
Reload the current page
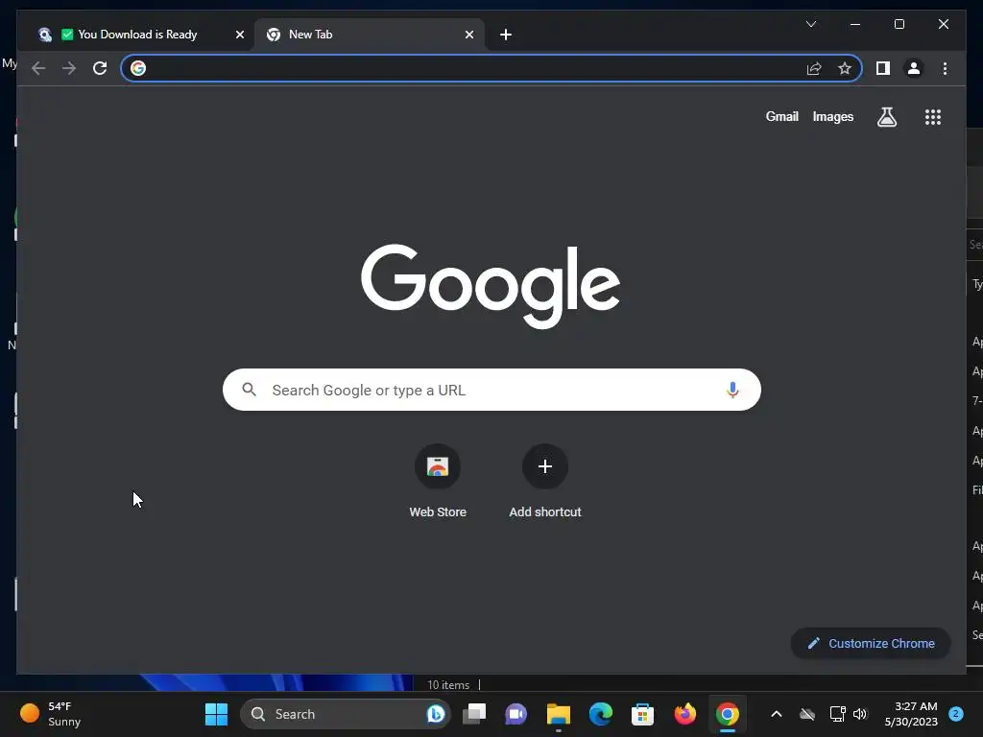click(x=100, y=68)
